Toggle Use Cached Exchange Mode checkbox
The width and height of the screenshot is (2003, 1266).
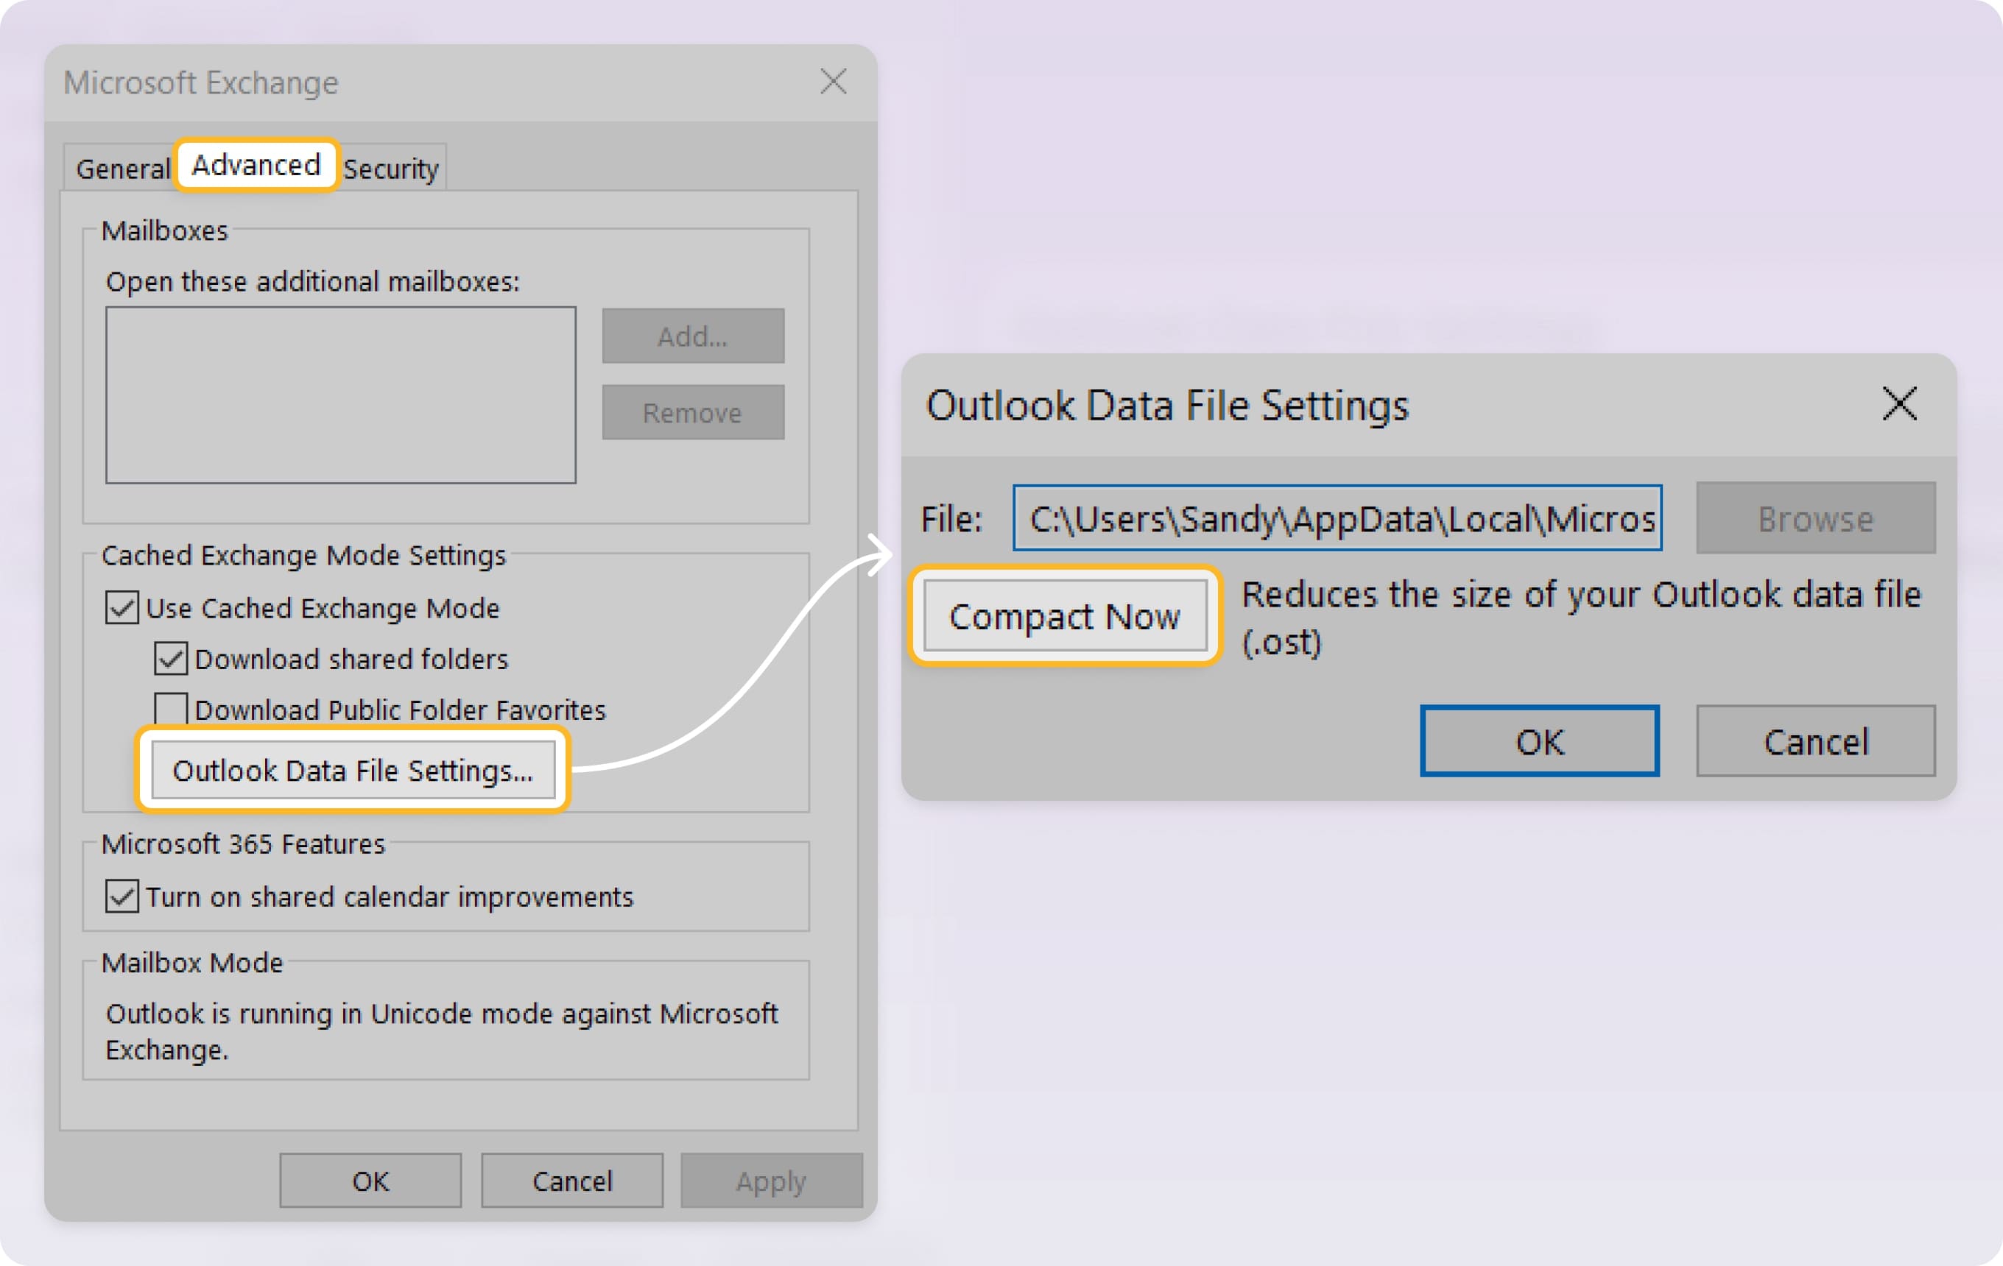tap(122, 608)
